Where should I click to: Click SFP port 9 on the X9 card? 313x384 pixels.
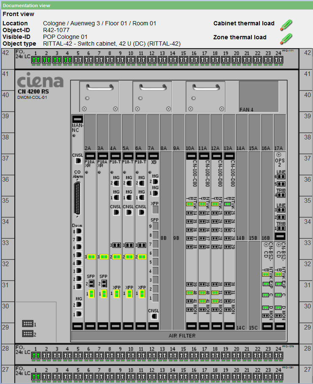coord(155,226)
